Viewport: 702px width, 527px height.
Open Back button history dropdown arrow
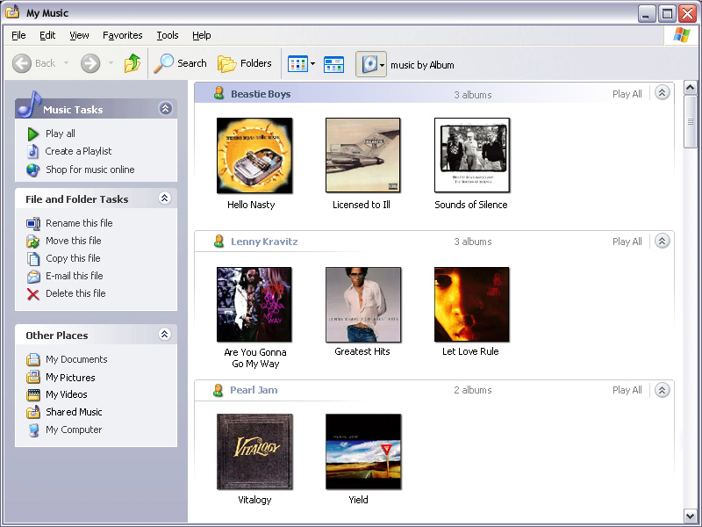click(x=67, y=63)
